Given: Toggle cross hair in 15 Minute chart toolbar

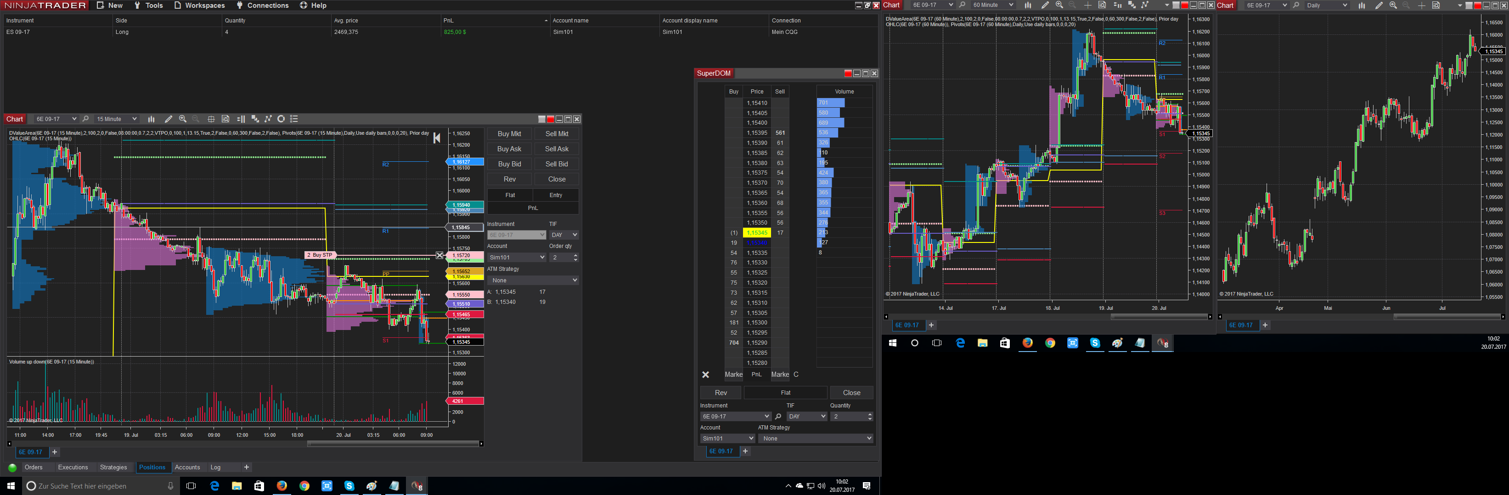Looking at the screenshot, I should pyautogui.click(x=211, y=119).
